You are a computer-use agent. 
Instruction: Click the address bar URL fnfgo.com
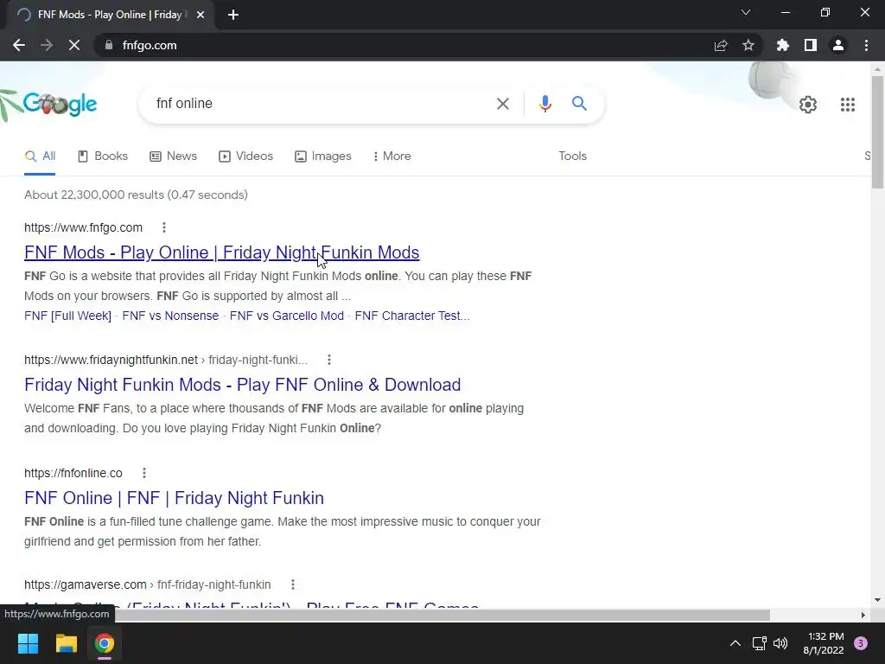click(x=150, y=45)
